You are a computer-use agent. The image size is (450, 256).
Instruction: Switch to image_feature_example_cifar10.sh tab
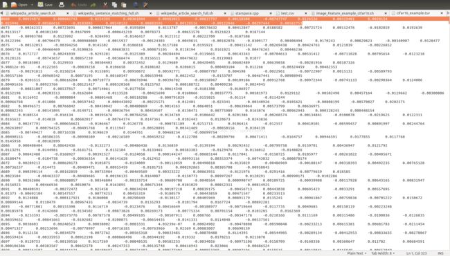click(345, 13)
